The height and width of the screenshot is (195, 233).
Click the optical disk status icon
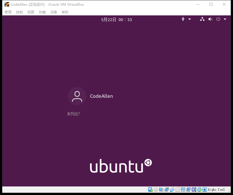156,190
